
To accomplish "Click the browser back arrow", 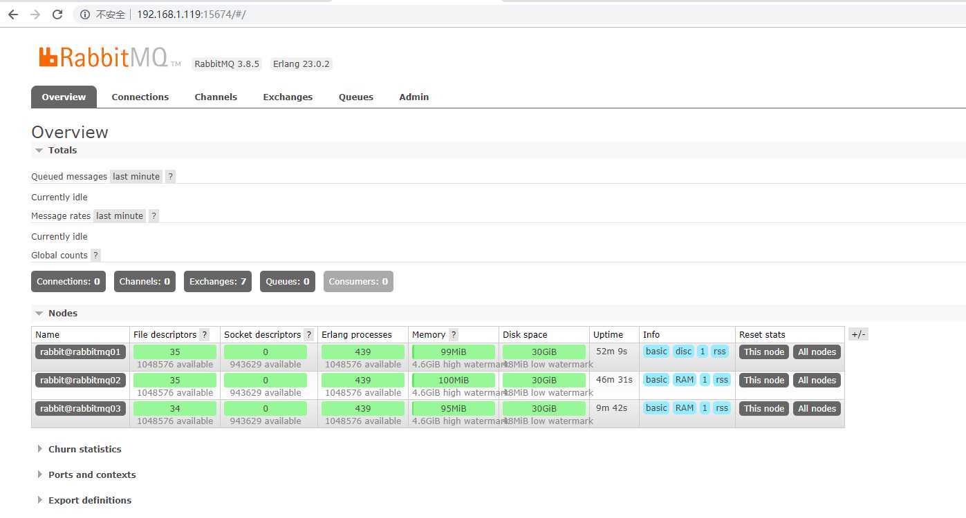I will (13, 15).
